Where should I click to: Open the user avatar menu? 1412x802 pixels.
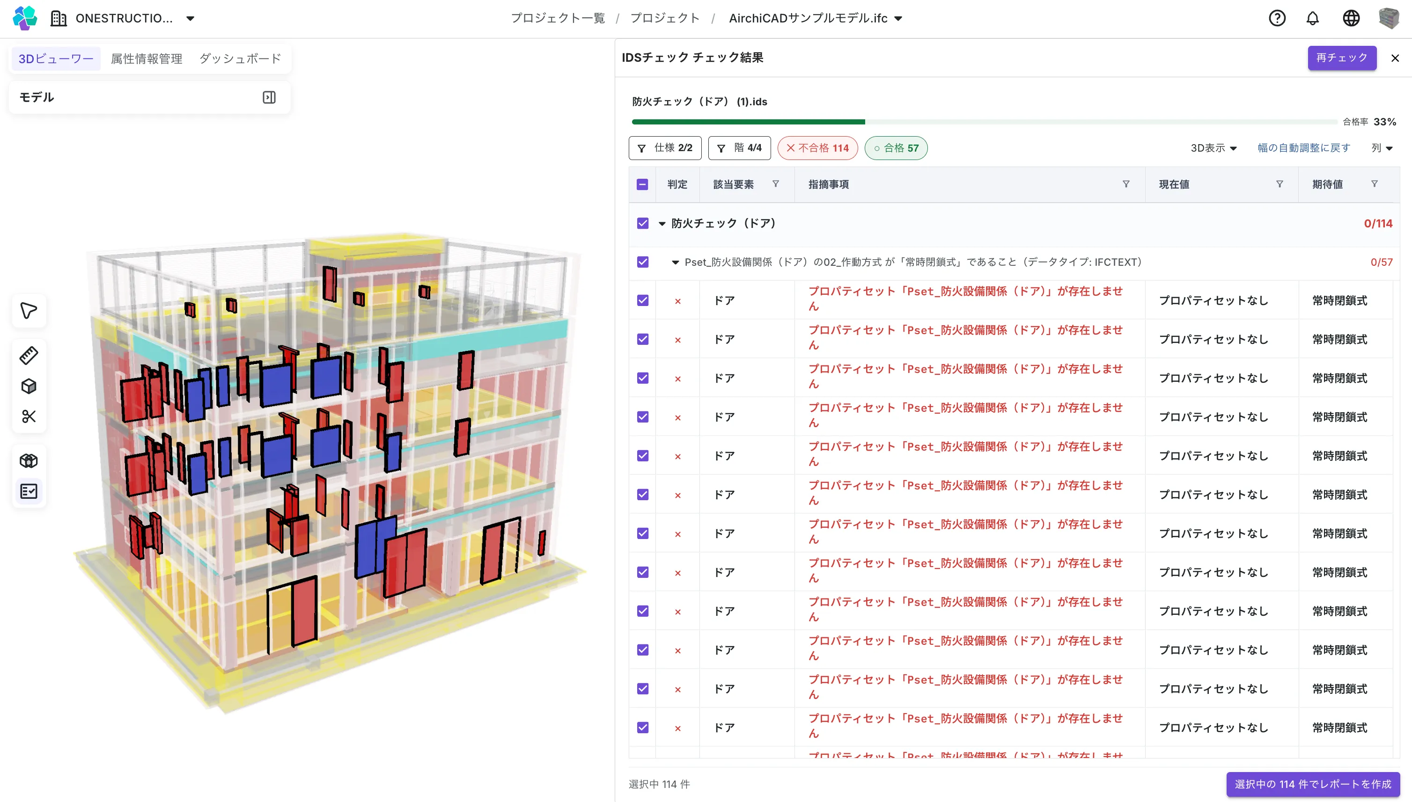(1389, 18)
